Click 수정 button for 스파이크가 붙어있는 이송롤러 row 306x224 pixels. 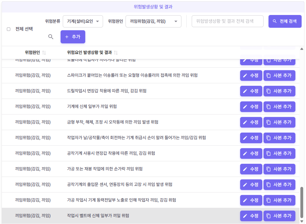(x=251, y=75)
